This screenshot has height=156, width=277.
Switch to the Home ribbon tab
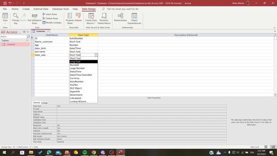(x=15, y=9)
